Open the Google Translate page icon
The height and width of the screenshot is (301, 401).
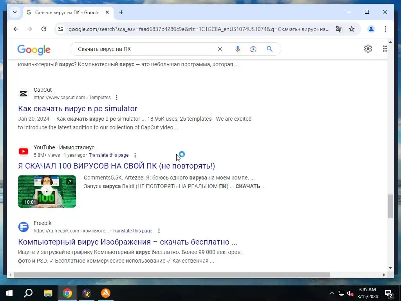339,29
